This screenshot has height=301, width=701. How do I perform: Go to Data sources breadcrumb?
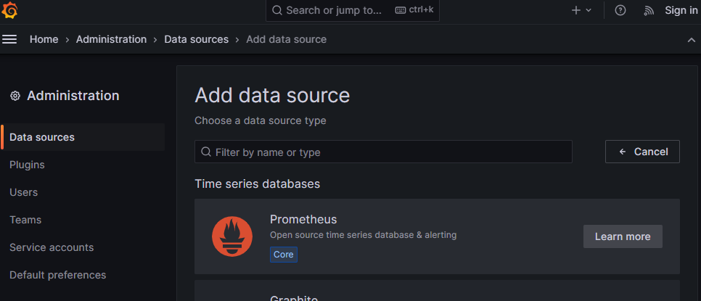click(x=196, y=39)
